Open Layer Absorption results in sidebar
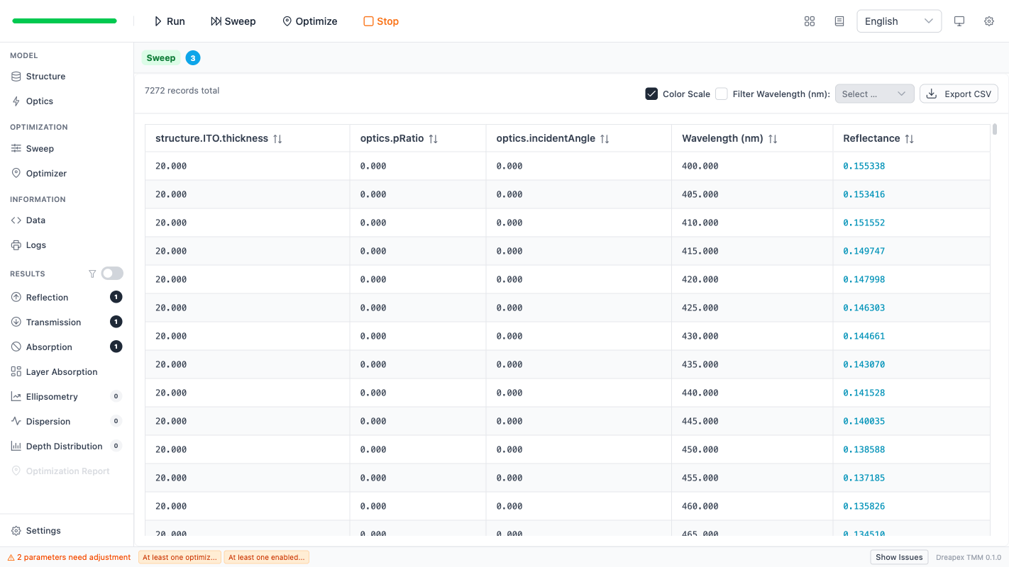The width and height of the screenshot is (1009, 567). (x=62, y=371)
